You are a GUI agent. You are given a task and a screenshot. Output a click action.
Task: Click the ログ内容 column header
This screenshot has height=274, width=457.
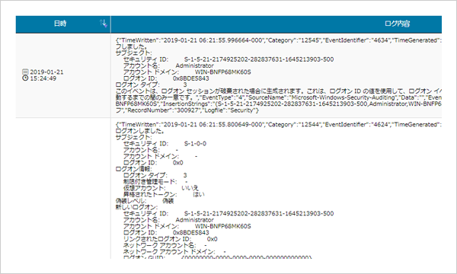[276, 24]
